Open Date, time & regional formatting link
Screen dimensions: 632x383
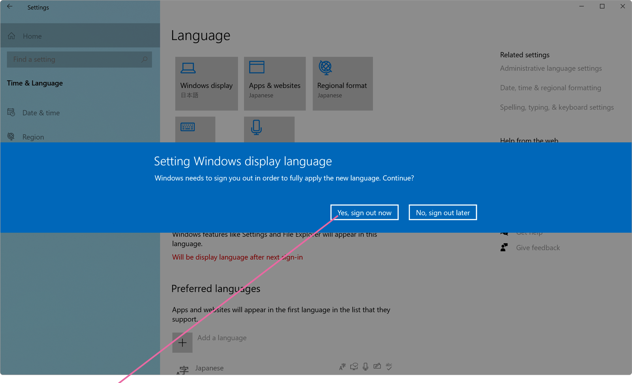[x=550, y=88]
